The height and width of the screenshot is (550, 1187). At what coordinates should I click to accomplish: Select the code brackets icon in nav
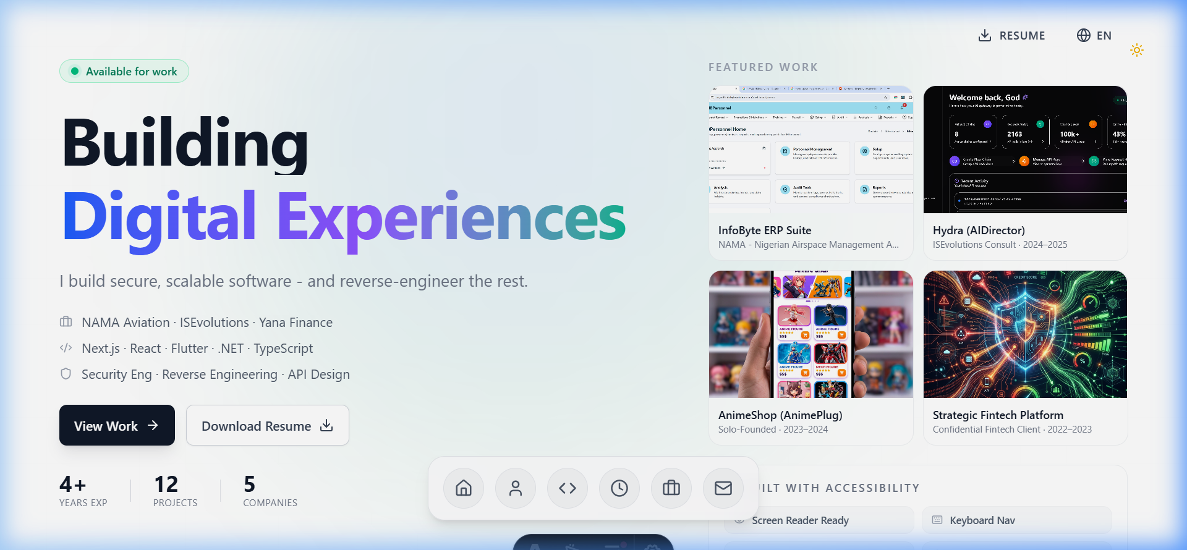(x=568, y=488)
